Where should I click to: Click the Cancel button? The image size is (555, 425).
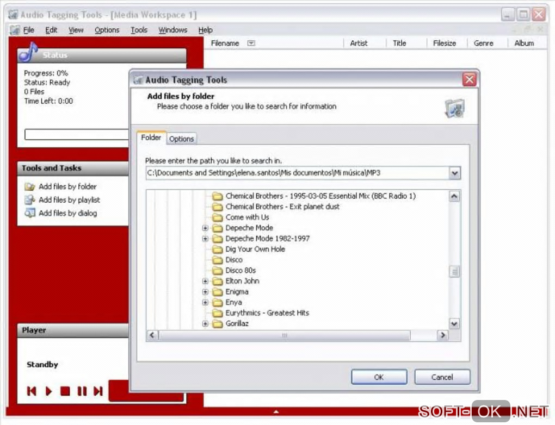tap(442, 377)
